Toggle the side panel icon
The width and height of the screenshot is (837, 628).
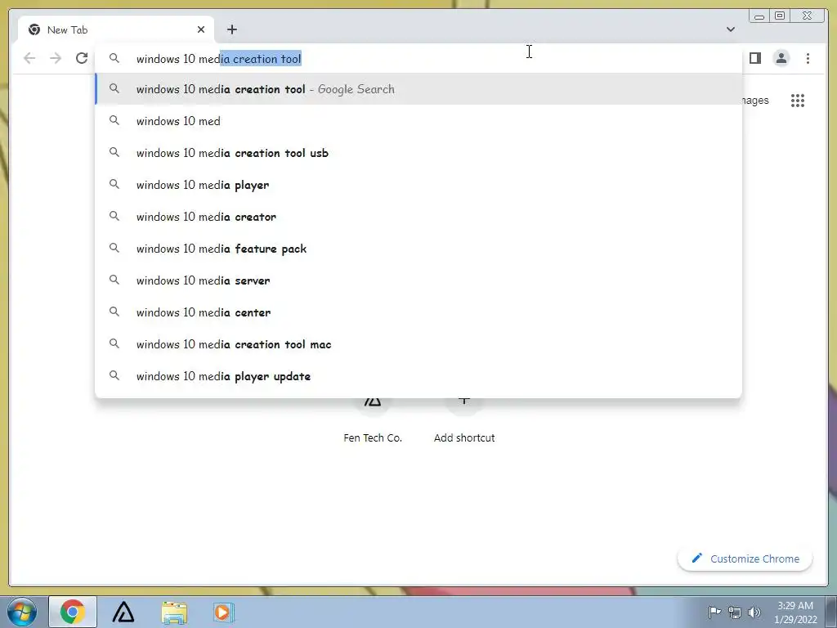pos(754,58)
